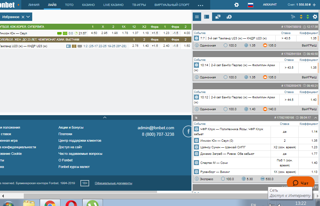Click the left arrow of horizontal scrollbar
Image resolution: width=320 pixels, height=206 pixels.
[3, 196]
